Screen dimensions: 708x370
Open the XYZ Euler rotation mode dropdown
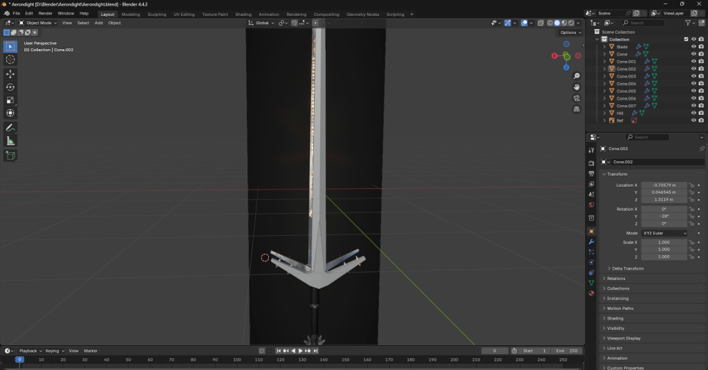pyautogui.click(x=664, y=233)
